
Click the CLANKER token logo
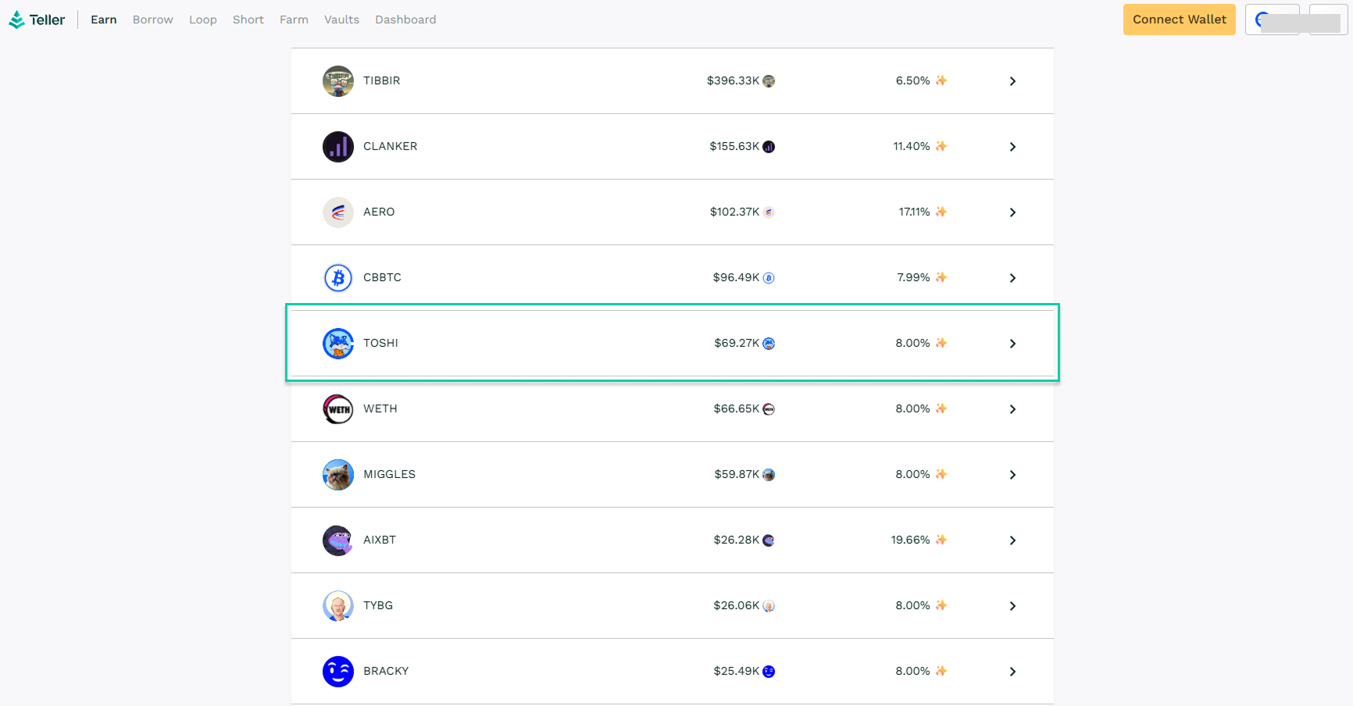(x=337, y=147)
